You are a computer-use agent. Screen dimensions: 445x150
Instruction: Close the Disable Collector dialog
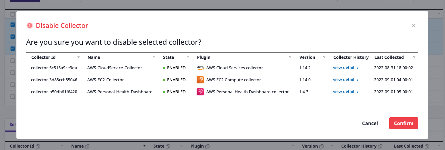[x=413, y=25]
